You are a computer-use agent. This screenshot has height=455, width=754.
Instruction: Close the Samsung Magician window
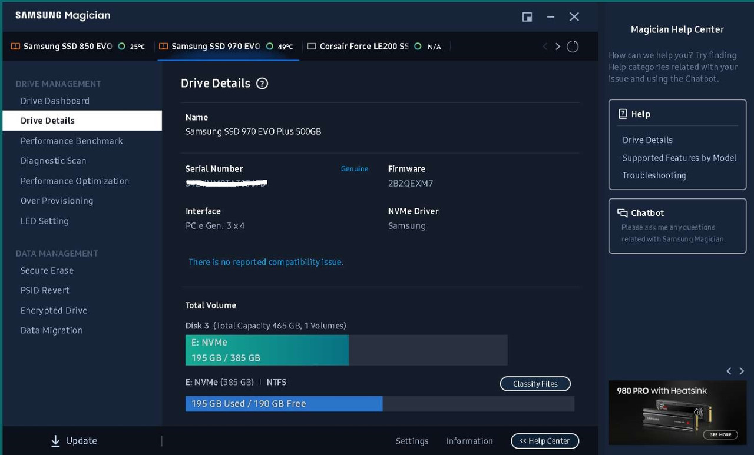point(574,17)
